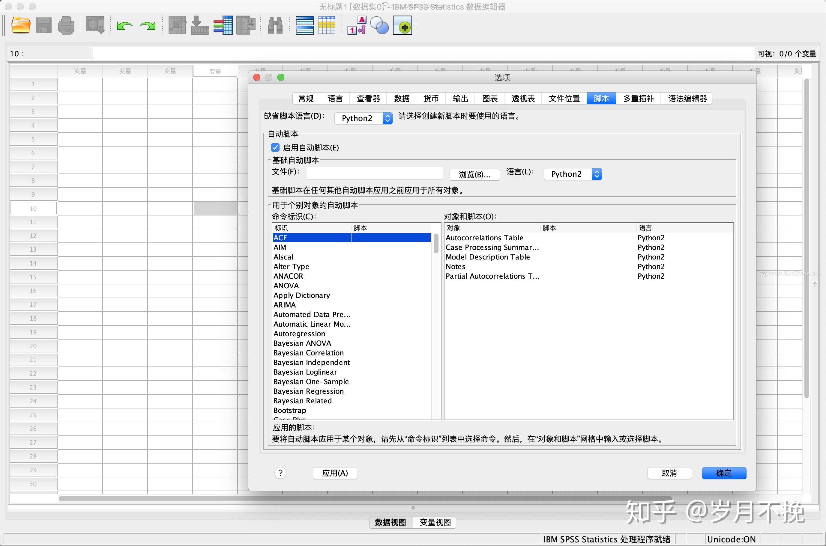
Task: Click the Save document icon
Action: (43, 25)
